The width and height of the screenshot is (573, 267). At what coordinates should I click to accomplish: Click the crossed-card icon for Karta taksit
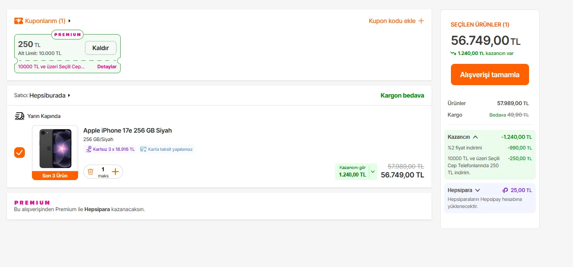click(x=143, y=149)
